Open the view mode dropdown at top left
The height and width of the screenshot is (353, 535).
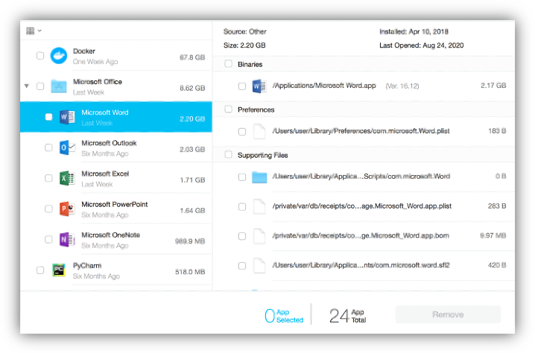pos(34,31)
